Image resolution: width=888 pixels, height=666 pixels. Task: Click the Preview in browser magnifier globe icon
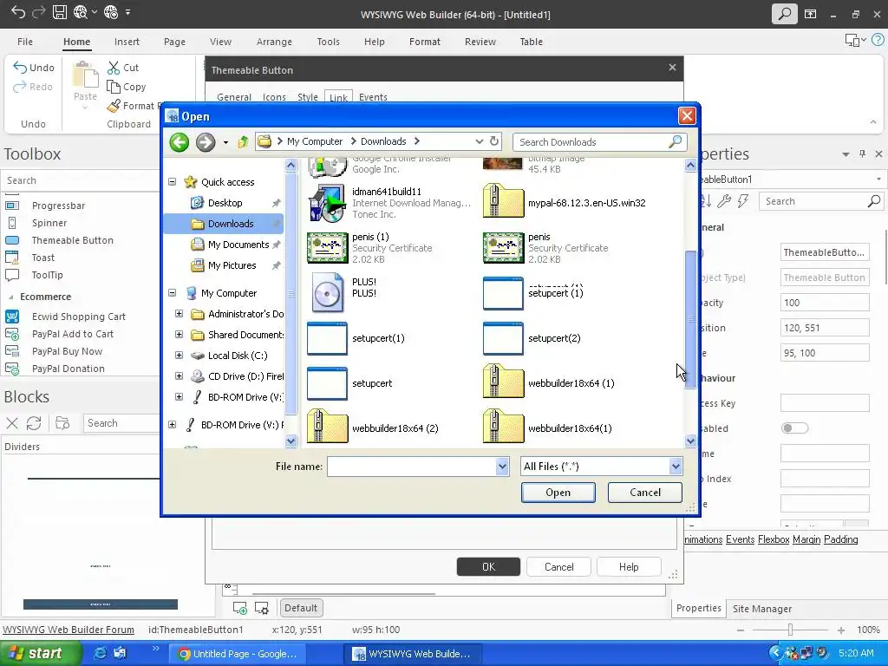pyautogui.click(x=81, y=12)
